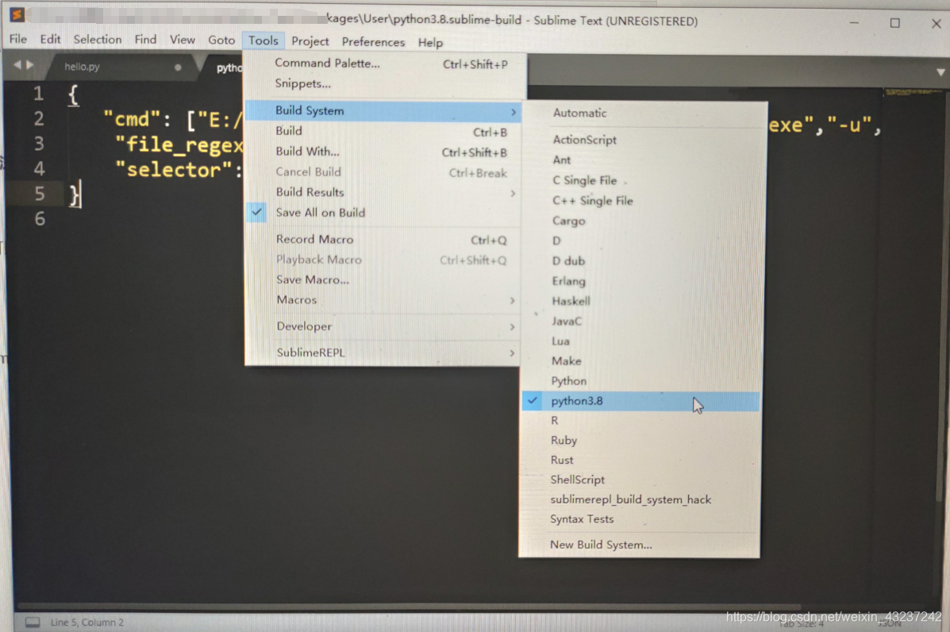This screenshot has height=632, width=950.
Task: Switch to the hello.py tab
Action: 83,67
